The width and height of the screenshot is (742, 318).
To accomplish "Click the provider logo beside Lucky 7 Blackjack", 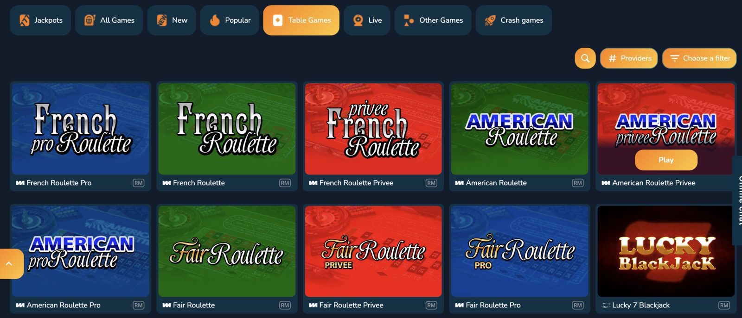I will pyautogui.click(x=606, y=306).
